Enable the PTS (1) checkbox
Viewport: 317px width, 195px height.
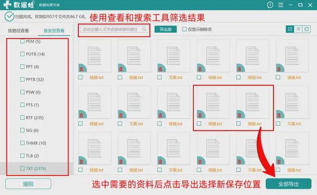pos(23,105)
